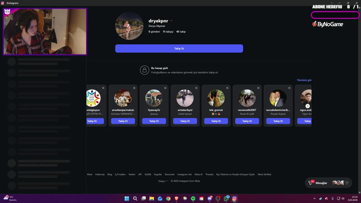
Task: Open the Türkçe language dropdown
Action: [163, 181]
